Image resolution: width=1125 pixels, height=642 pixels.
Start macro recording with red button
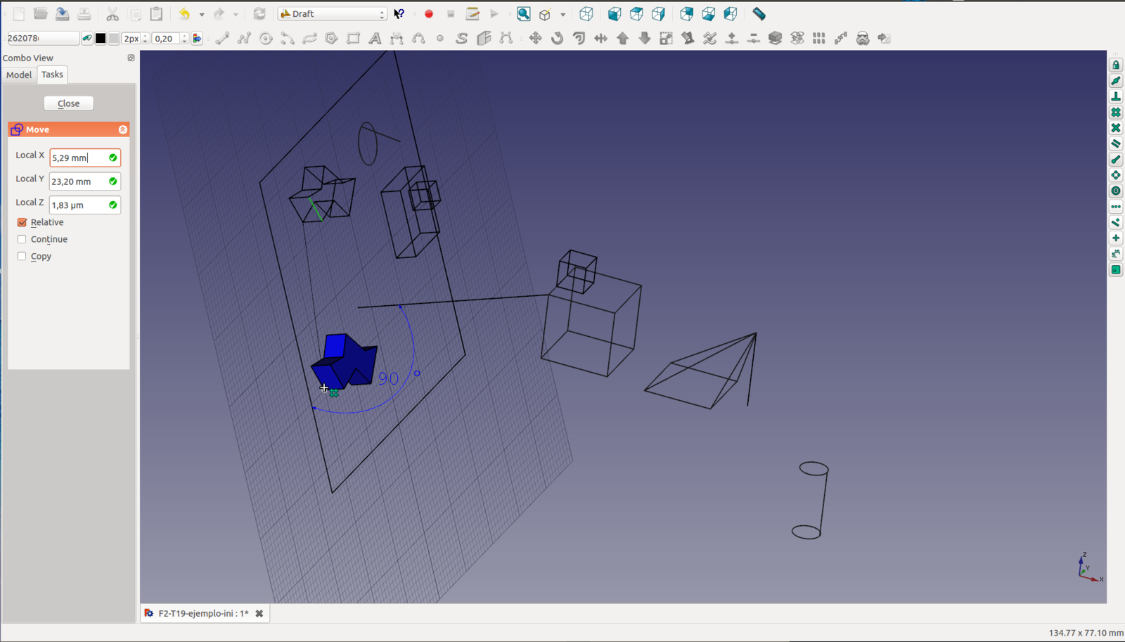429,14
